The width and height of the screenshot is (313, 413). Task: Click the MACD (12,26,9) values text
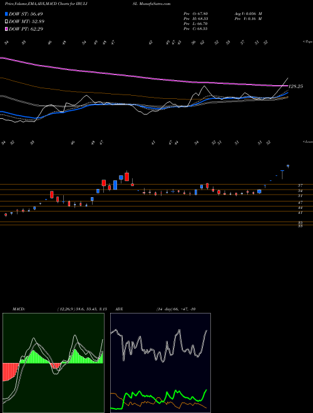pyautogui.click(x=81, y=309)
